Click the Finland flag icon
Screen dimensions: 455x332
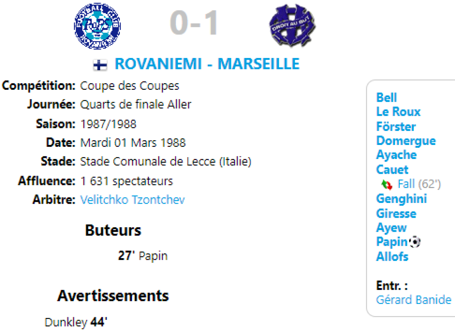pos(100,65)
